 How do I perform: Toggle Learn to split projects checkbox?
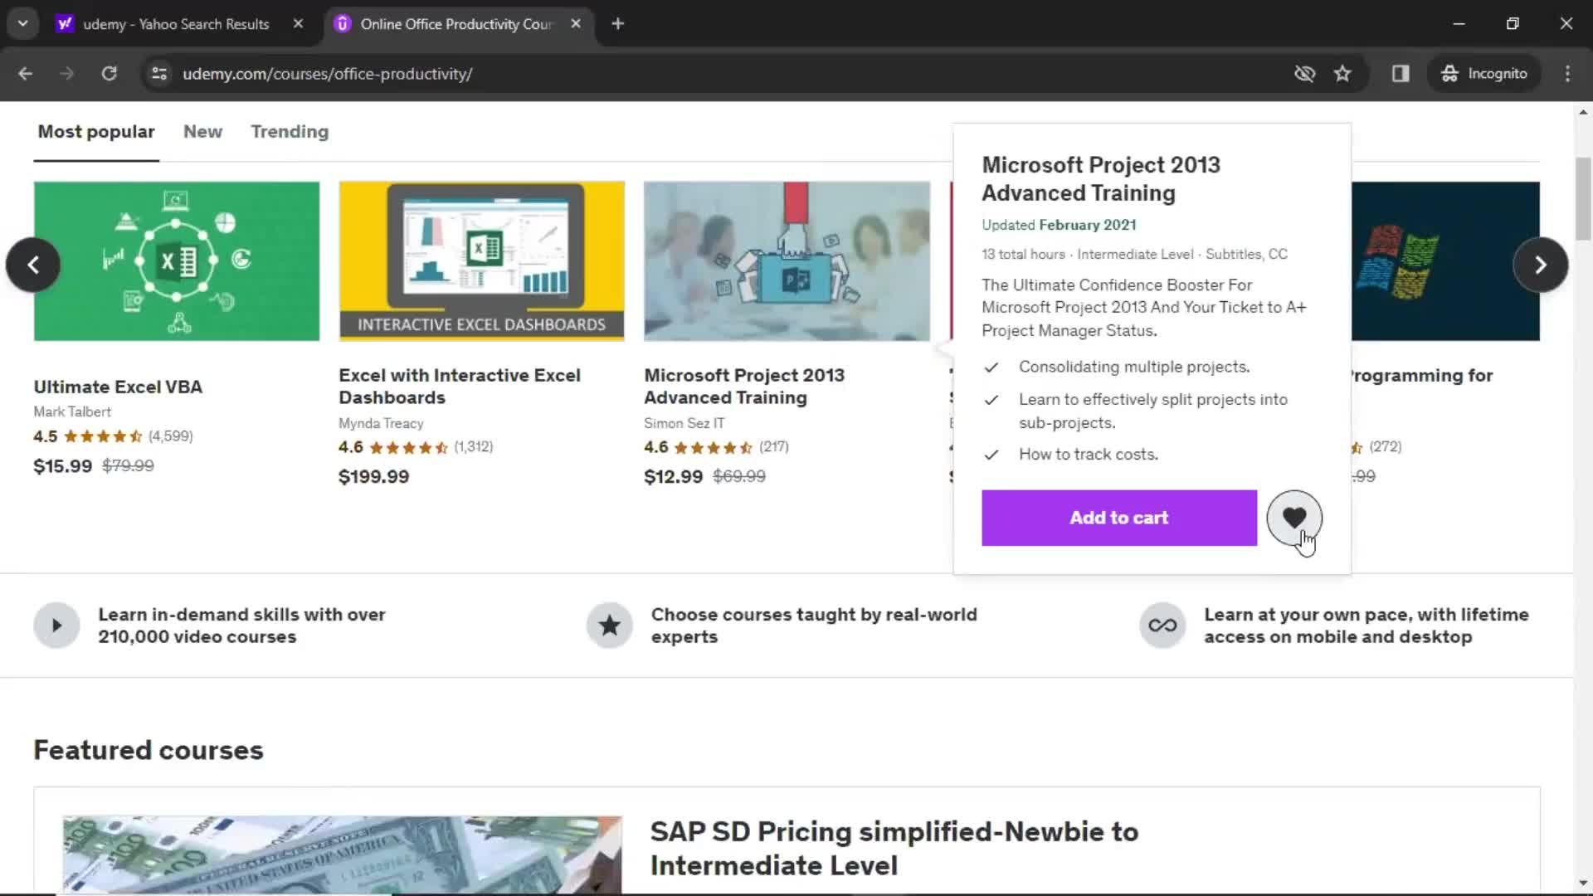(x=992, y=399)
